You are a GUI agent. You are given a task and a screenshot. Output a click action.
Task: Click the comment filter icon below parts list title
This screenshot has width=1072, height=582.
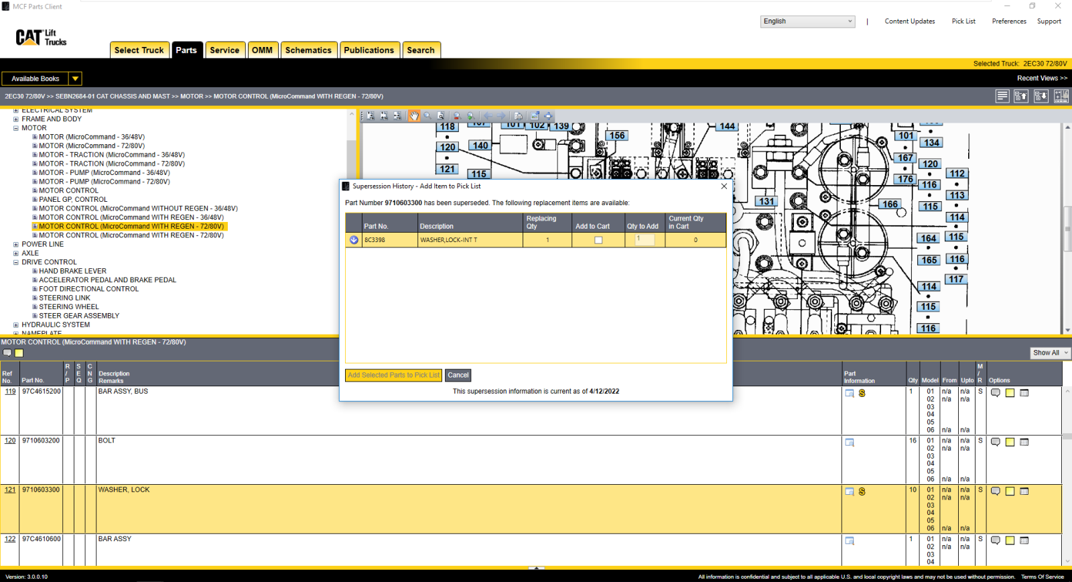(x=7, y=353)
